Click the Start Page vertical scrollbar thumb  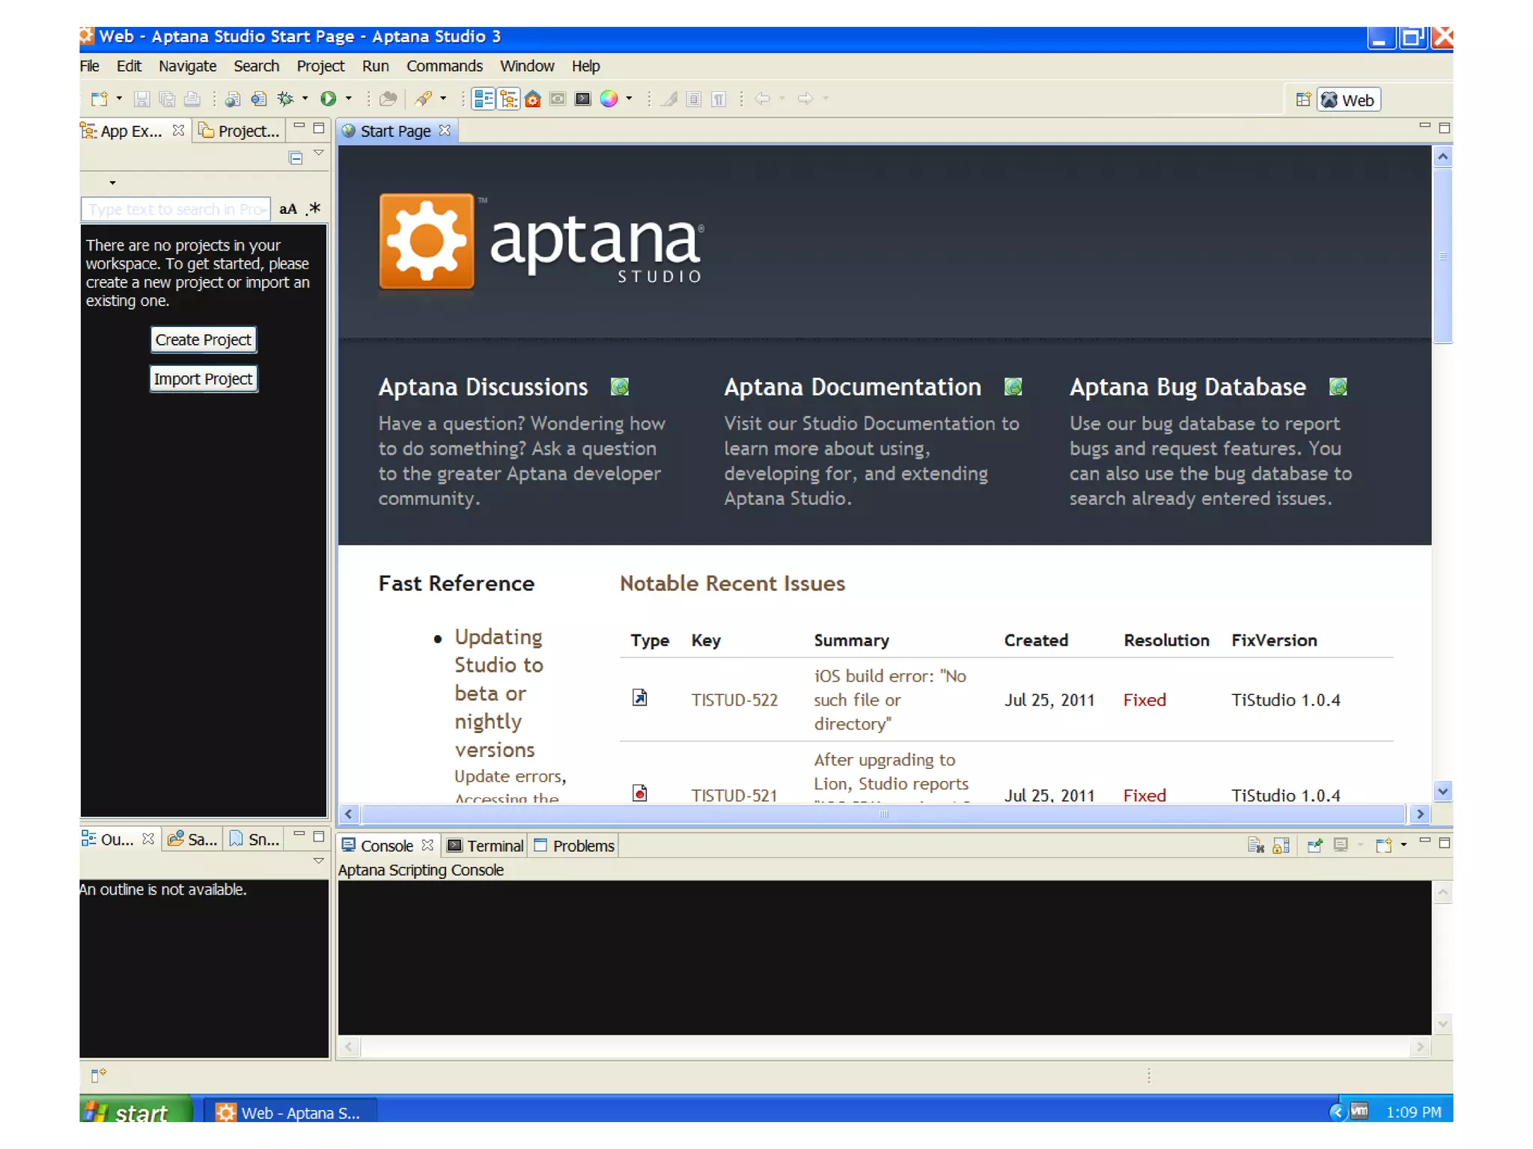point(1442,257)
